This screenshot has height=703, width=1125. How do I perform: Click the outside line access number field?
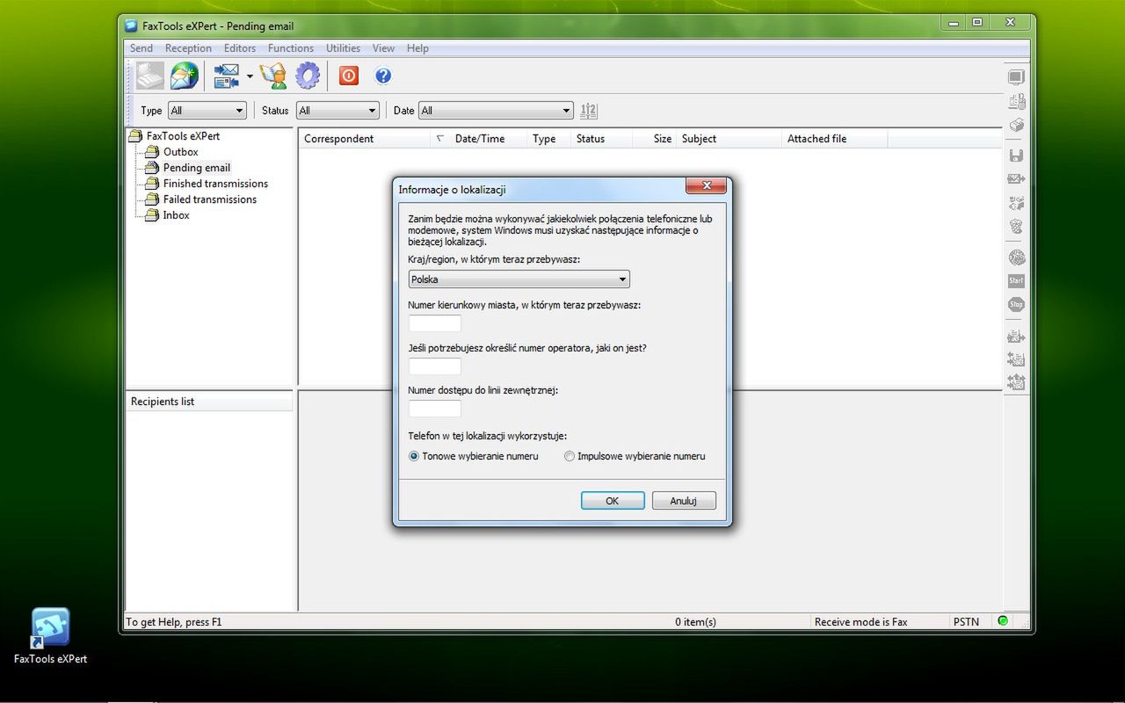pyautogui.click(x=435, y=409)
